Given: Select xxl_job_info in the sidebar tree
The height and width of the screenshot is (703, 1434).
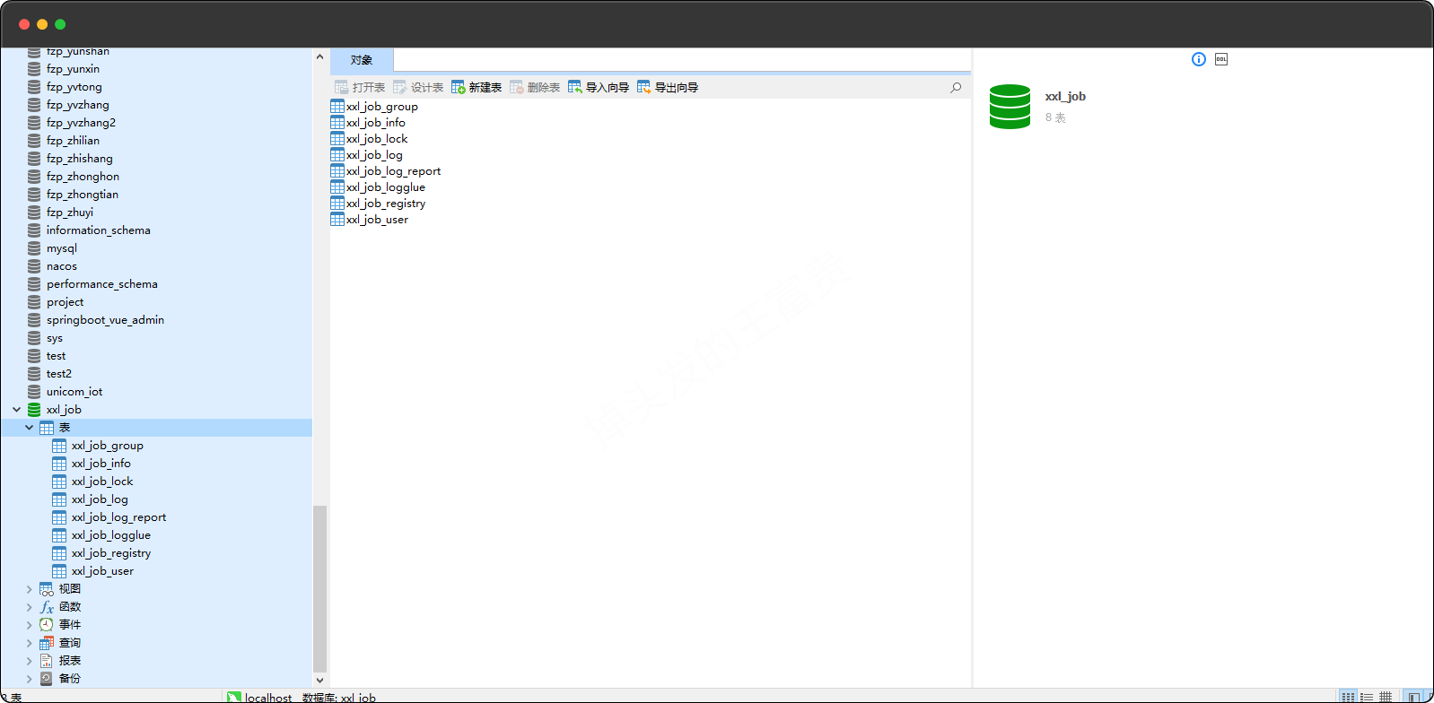Looking at the screenshot, I should [x=101, y=464].
